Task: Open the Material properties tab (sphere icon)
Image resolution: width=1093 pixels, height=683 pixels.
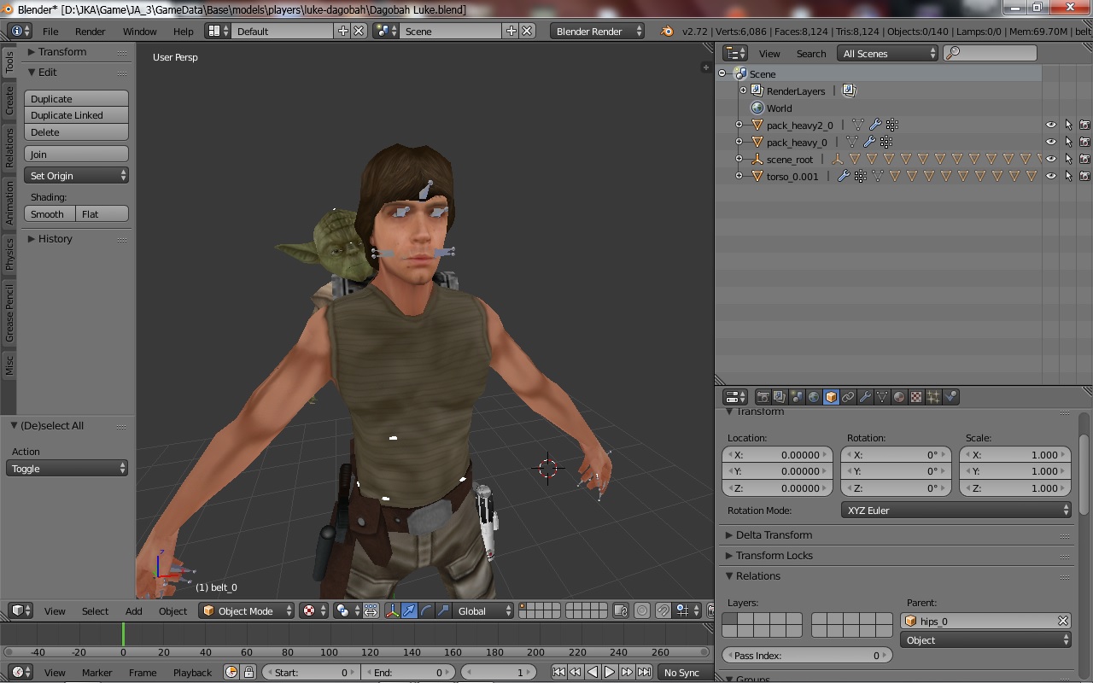Action: point(899,397)
